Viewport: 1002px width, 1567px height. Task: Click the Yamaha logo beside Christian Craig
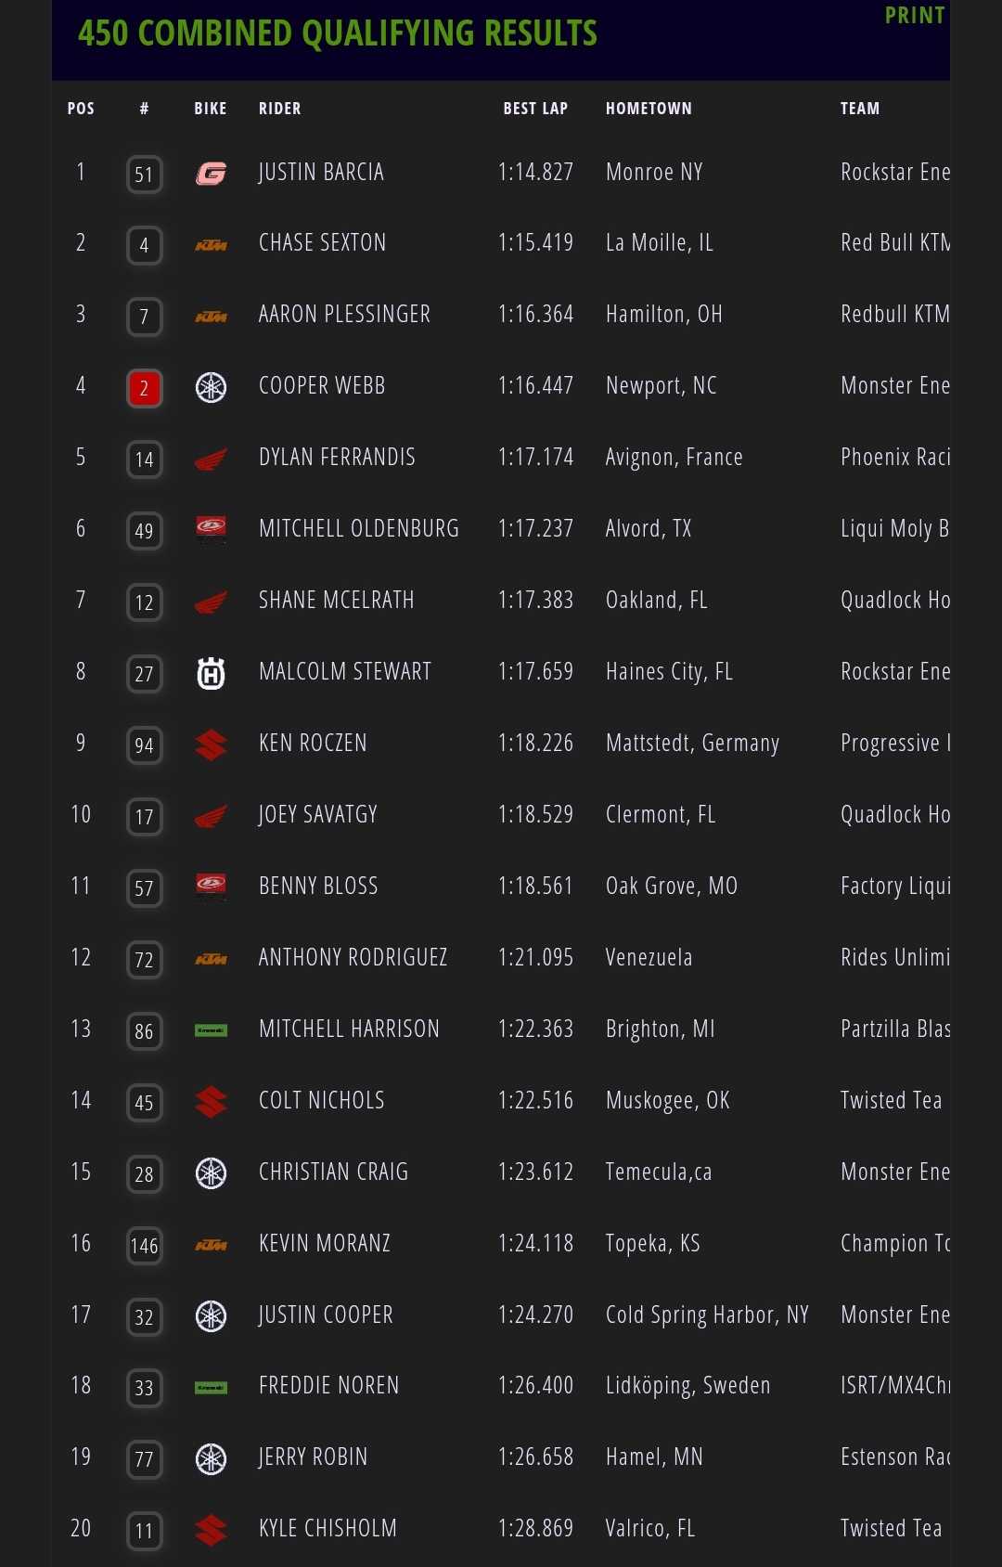[211, 1173]
